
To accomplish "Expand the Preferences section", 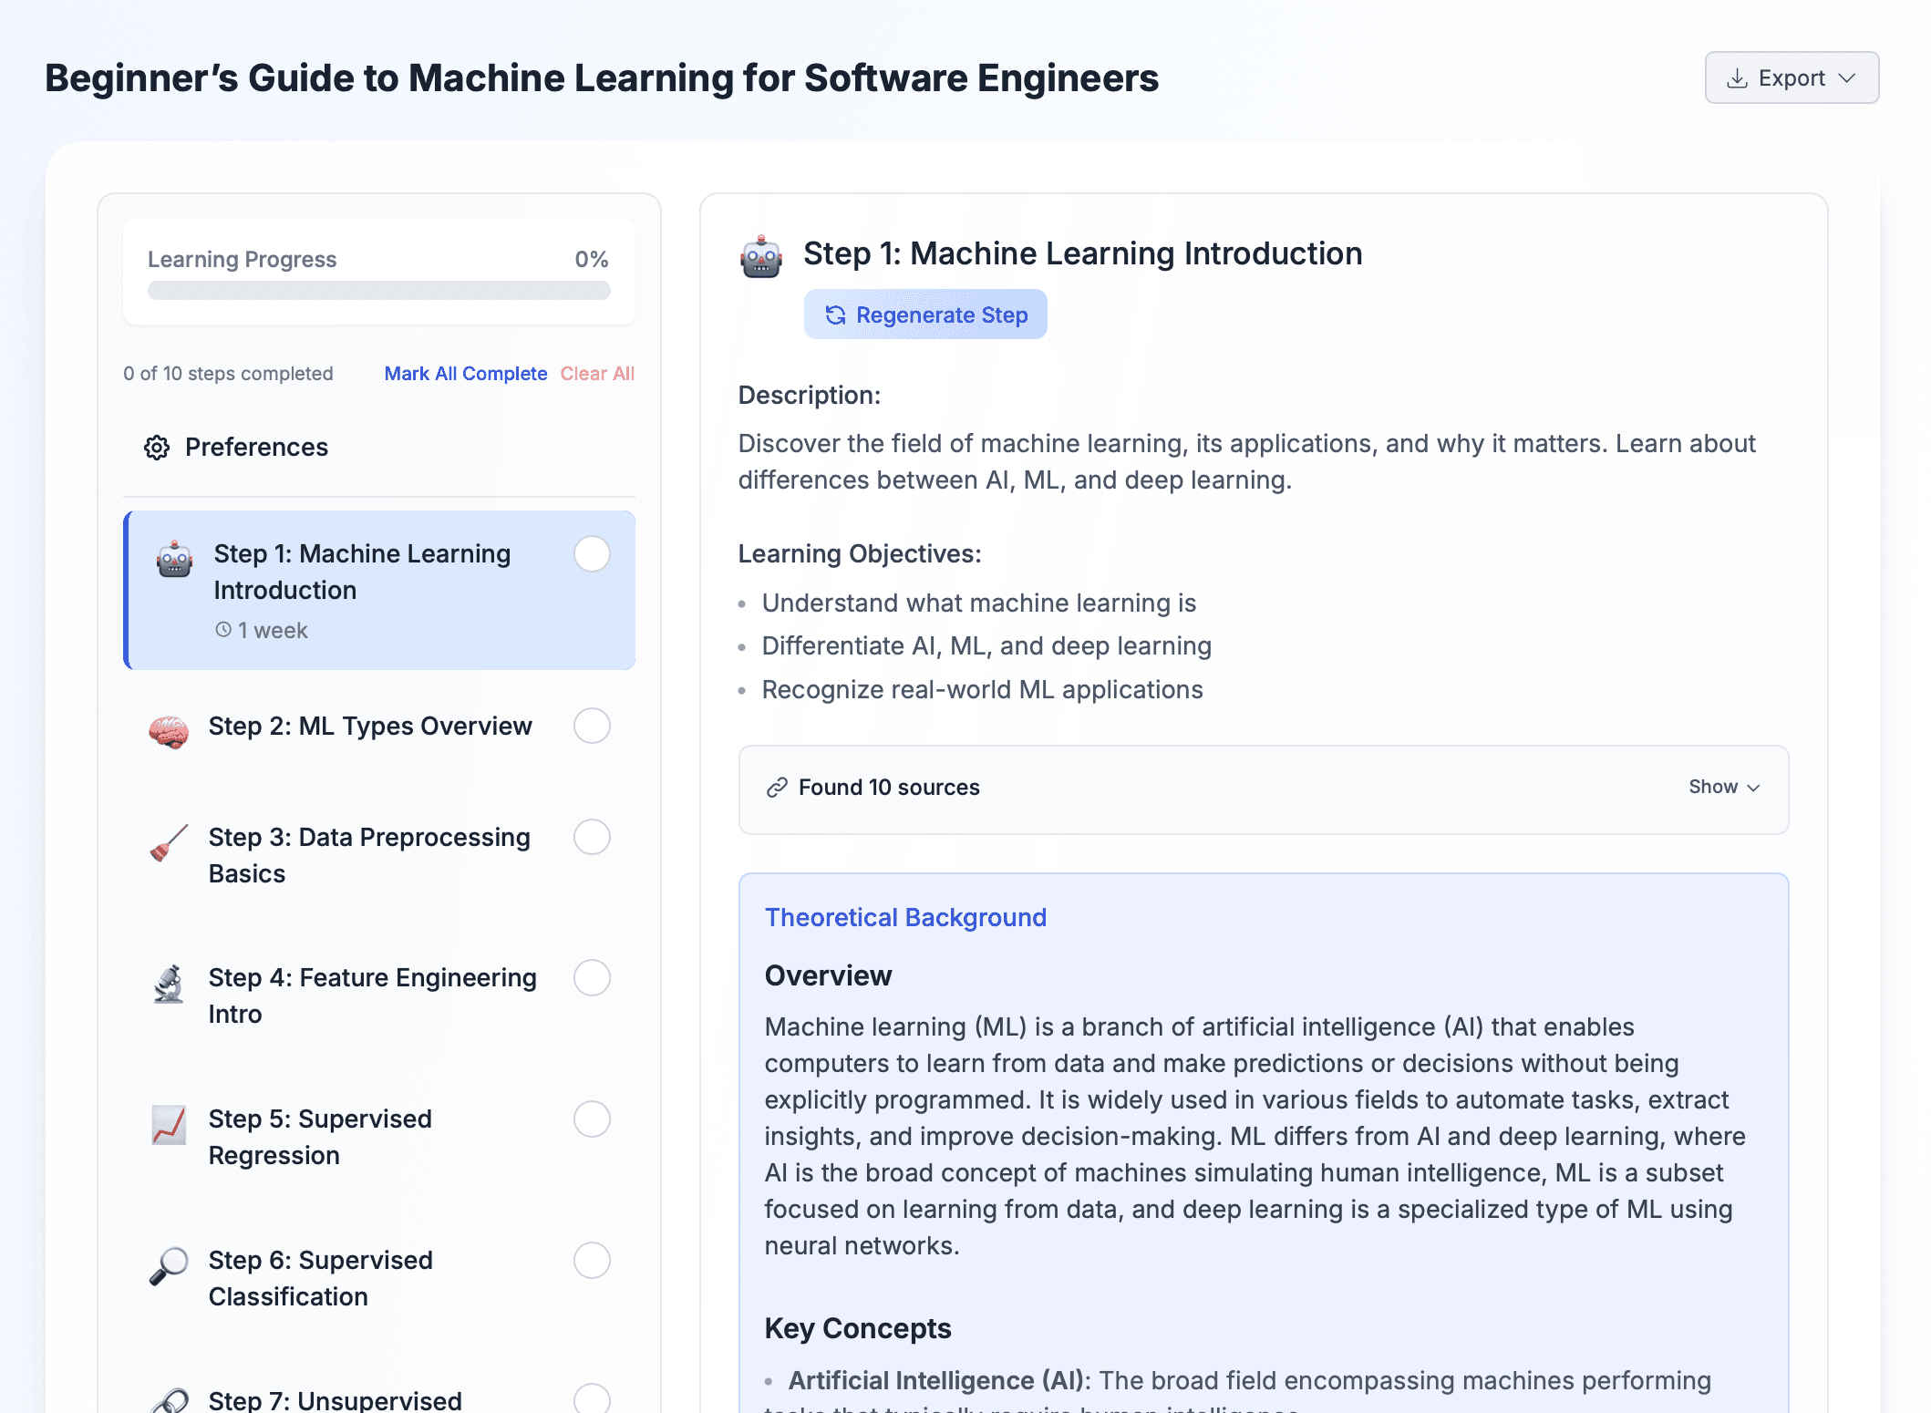I will 257,448.
